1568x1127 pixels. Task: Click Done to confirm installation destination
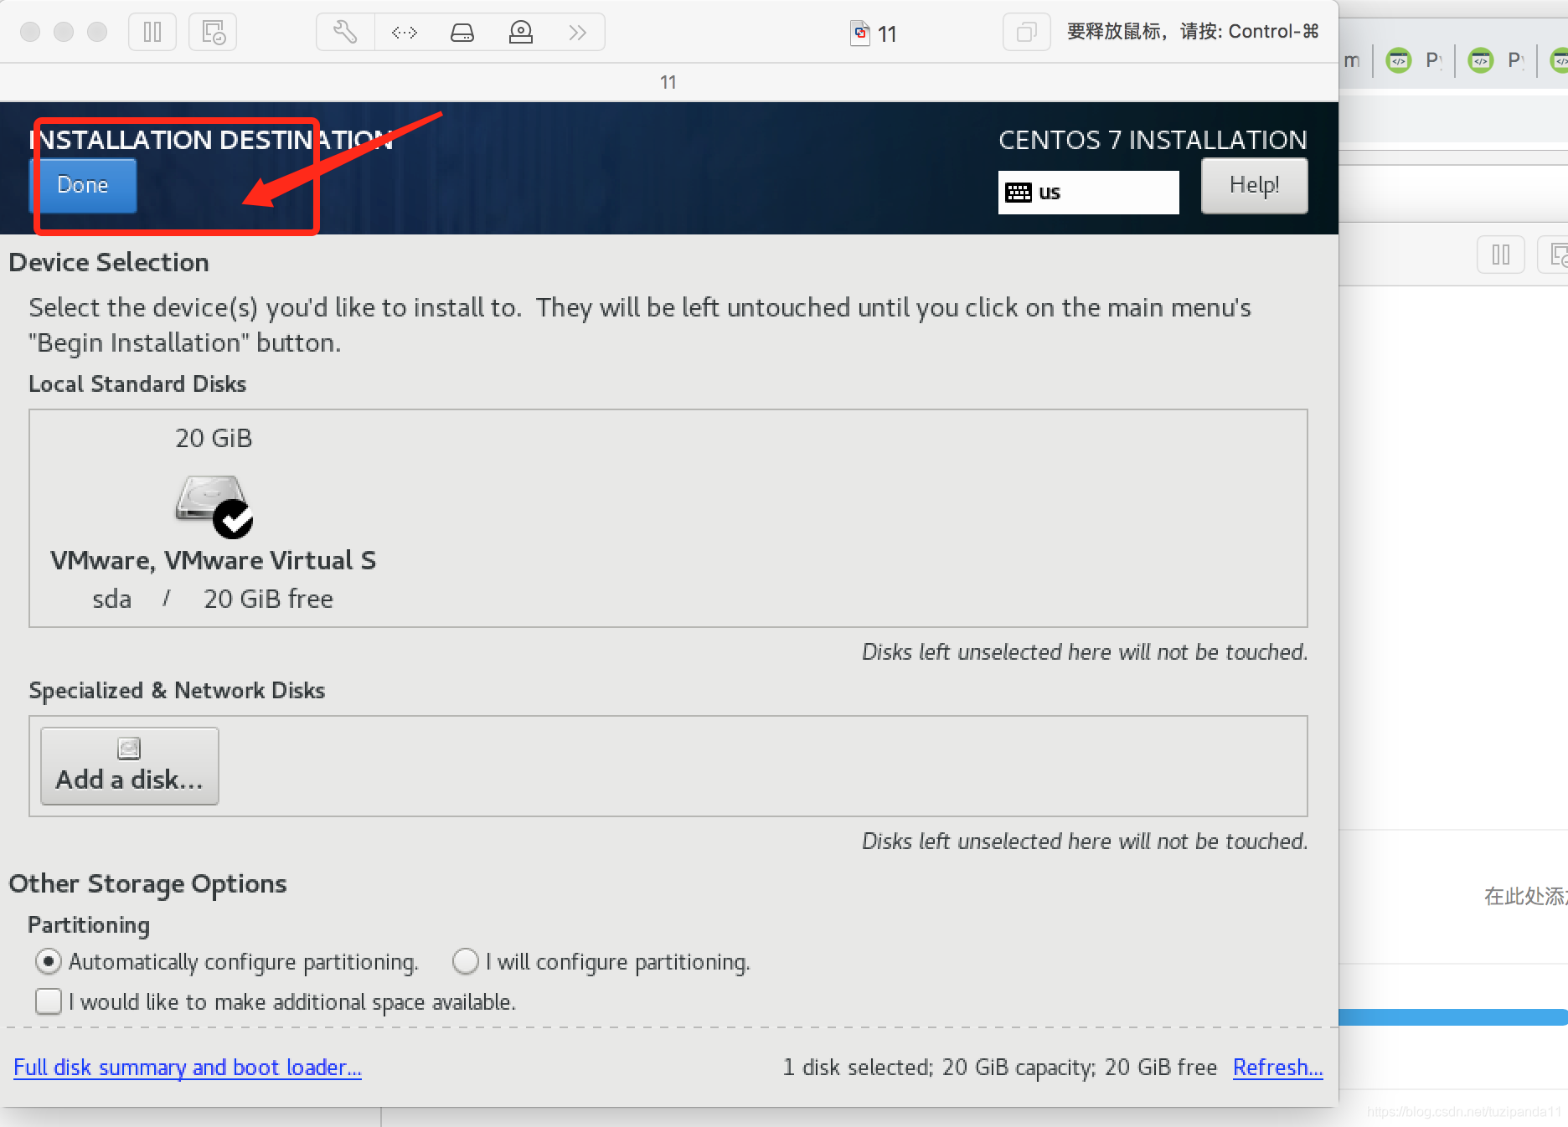83,185
